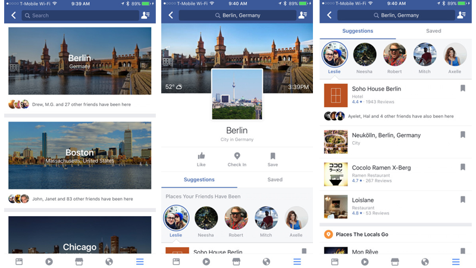
Task: Open the hamburger menu in left phone
Action: (x=140, y=261)
